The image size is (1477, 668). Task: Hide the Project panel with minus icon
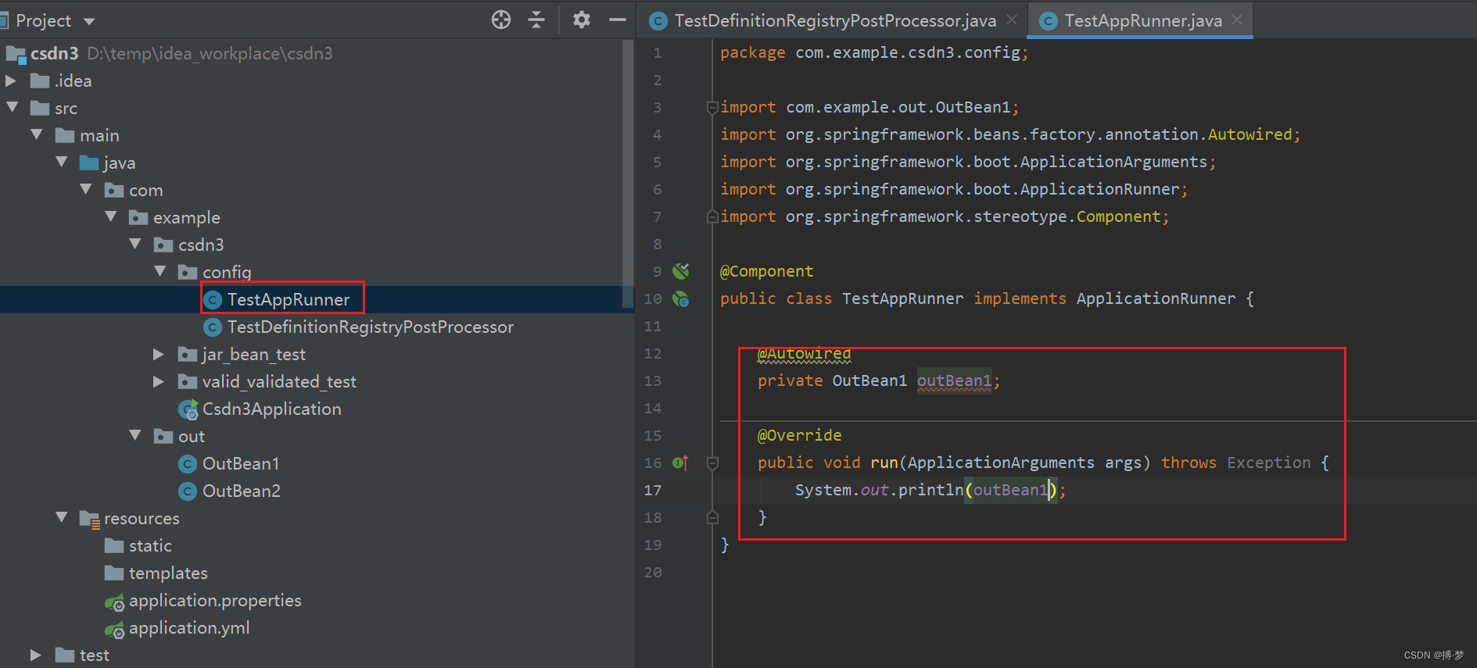618,20
